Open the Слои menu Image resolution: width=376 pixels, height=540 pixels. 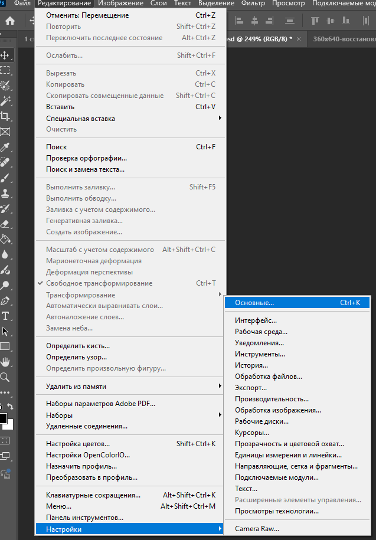click(x=158, y=4)
